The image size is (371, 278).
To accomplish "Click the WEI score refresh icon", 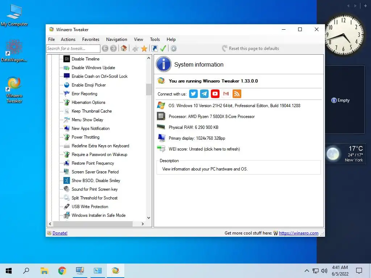I will click(x=161, y=149).
